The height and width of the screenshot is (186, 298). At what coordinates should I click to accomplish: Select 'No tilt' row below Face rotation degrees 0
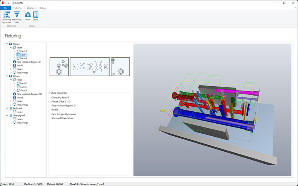click(18, 65)
